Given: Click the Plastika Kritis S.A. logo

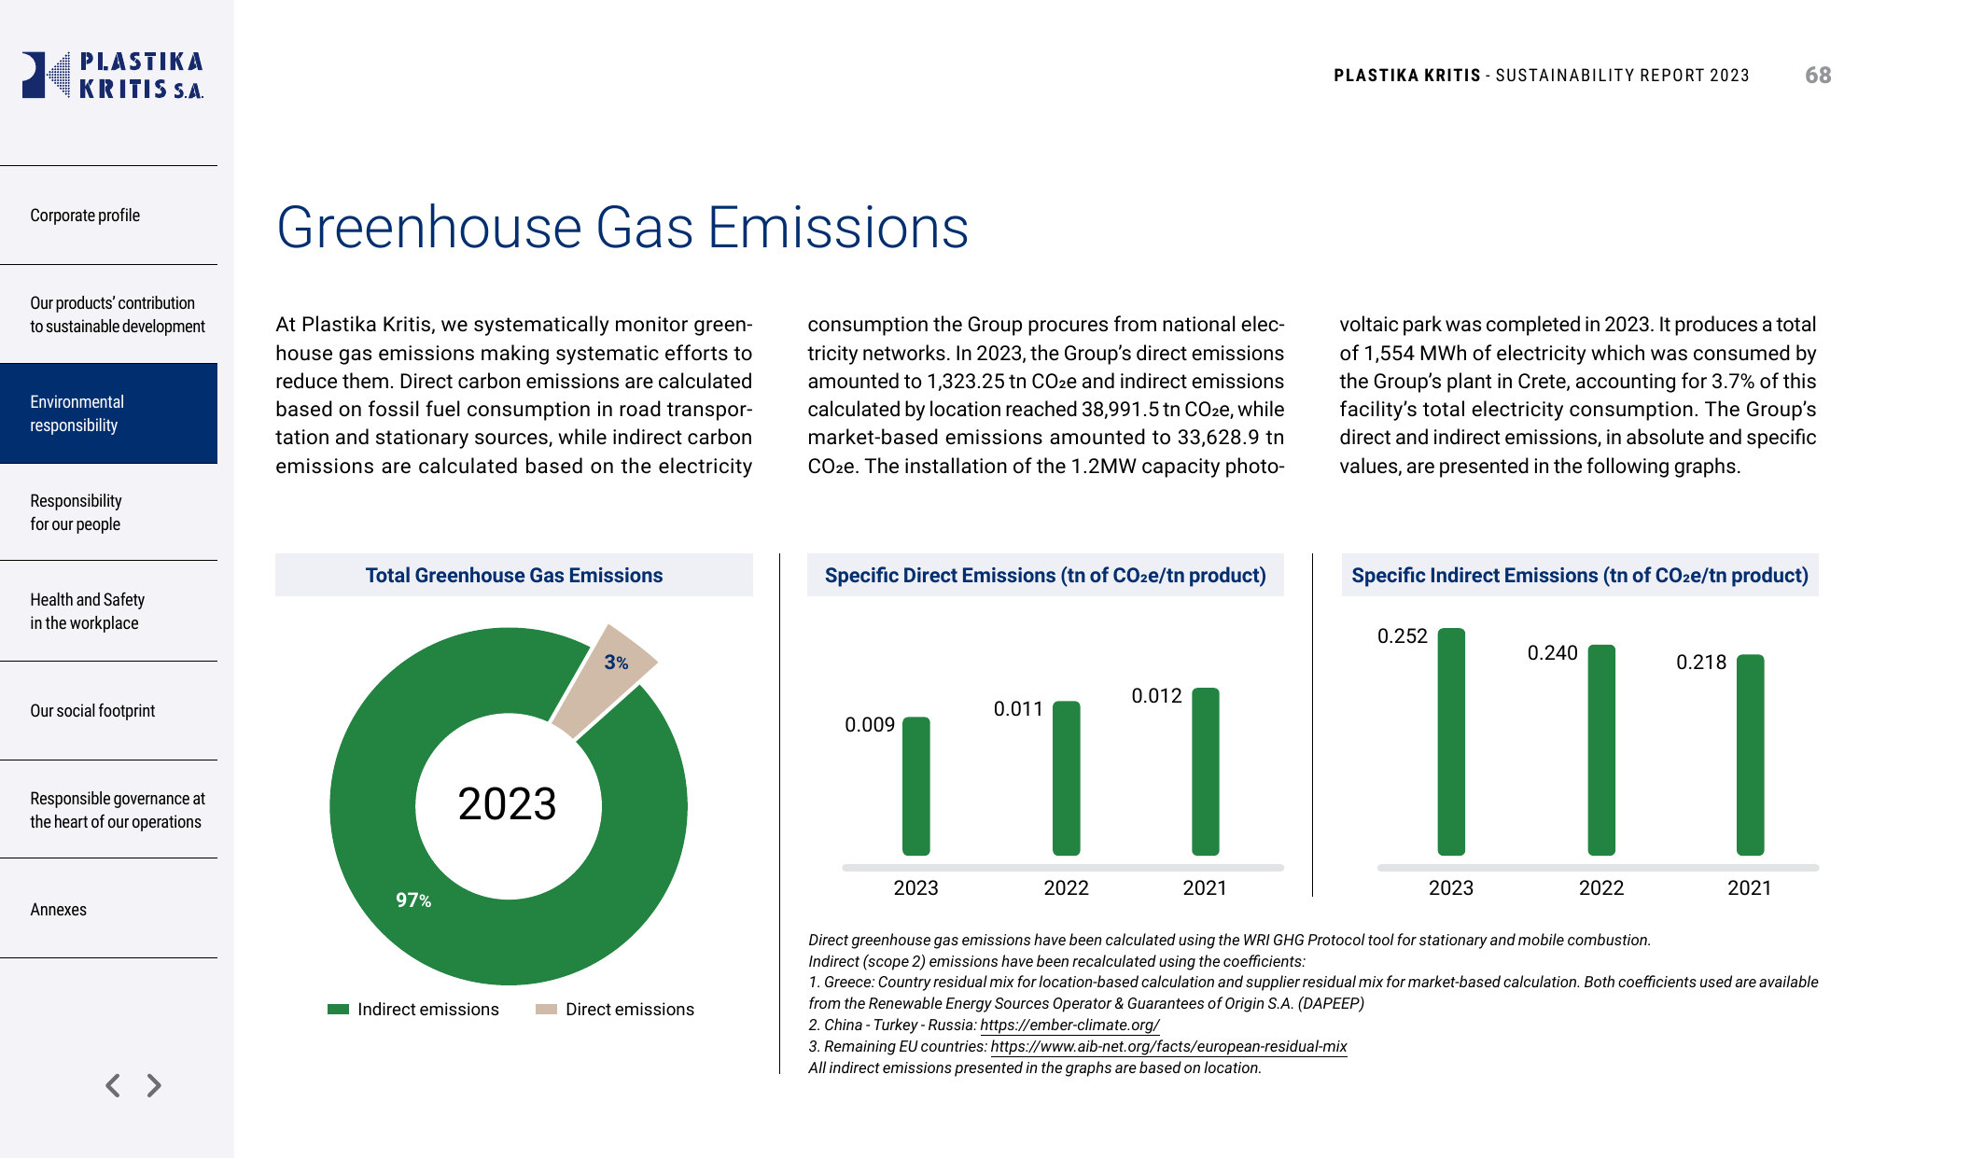Looking at the screenshot, I should pos(113,75).
